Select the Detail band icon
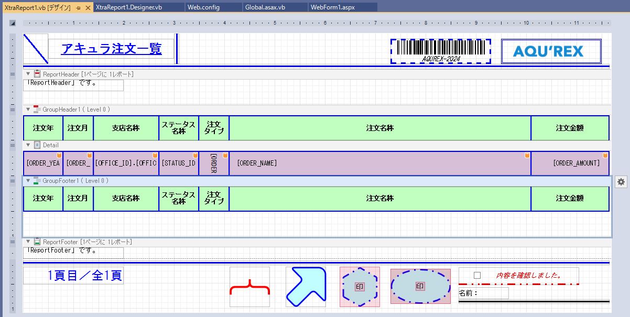This screenshot has height=317, width=630. (37, 145)
